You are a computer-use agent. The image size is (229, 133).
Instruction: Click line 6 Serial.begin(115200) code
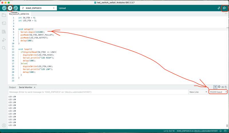point(33,32)
